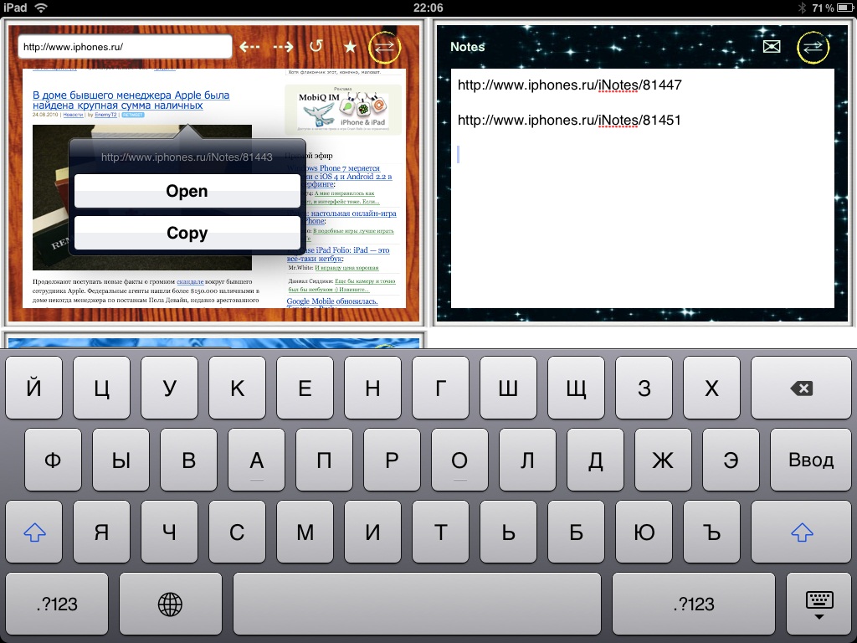
Task: Tap the right .?123 symbols key
Action: pos(694,604)
